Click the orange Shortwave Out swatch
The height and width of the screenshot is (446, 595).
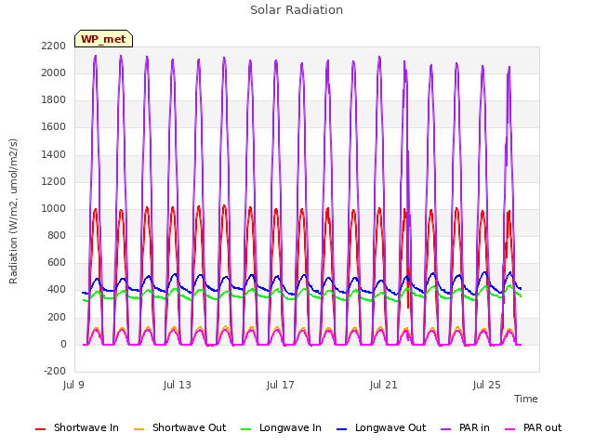coord(139,429)
